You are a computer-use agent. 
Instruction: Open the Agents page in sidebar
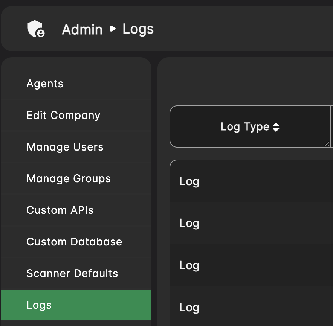[45, 84]
